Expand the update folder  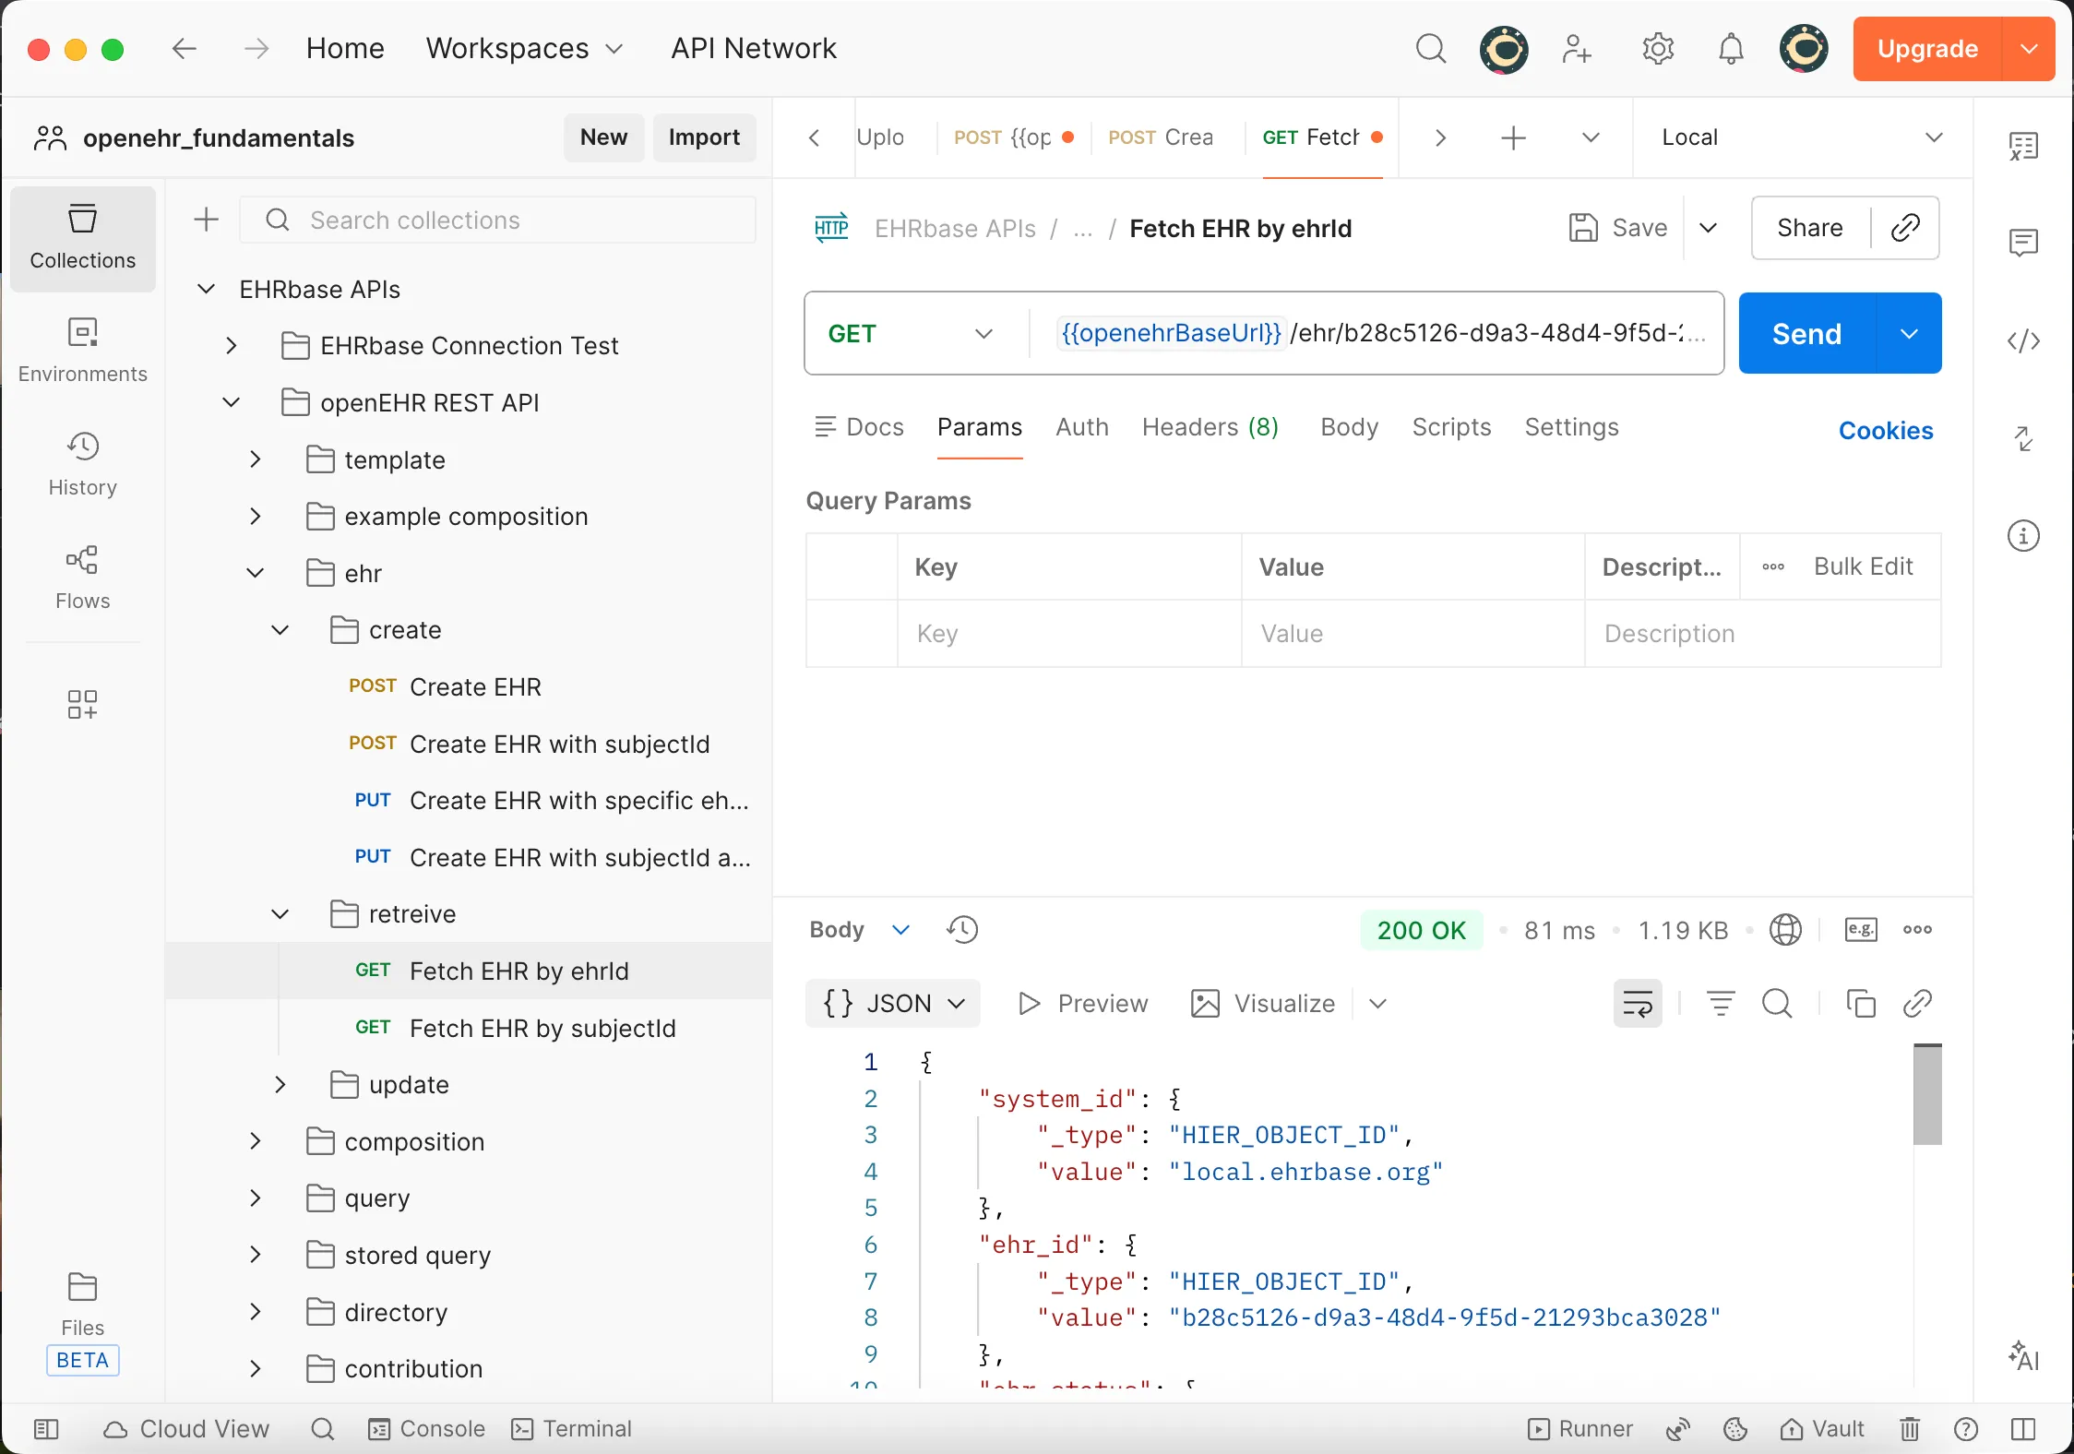pos(280,1085)
